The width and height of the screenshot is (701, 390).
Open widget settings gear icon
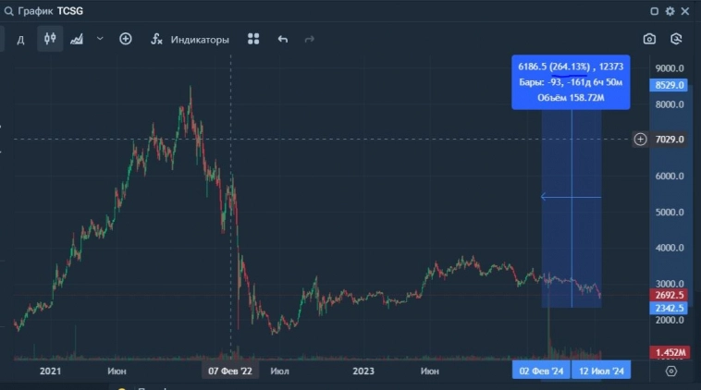[x=670, y=11]
